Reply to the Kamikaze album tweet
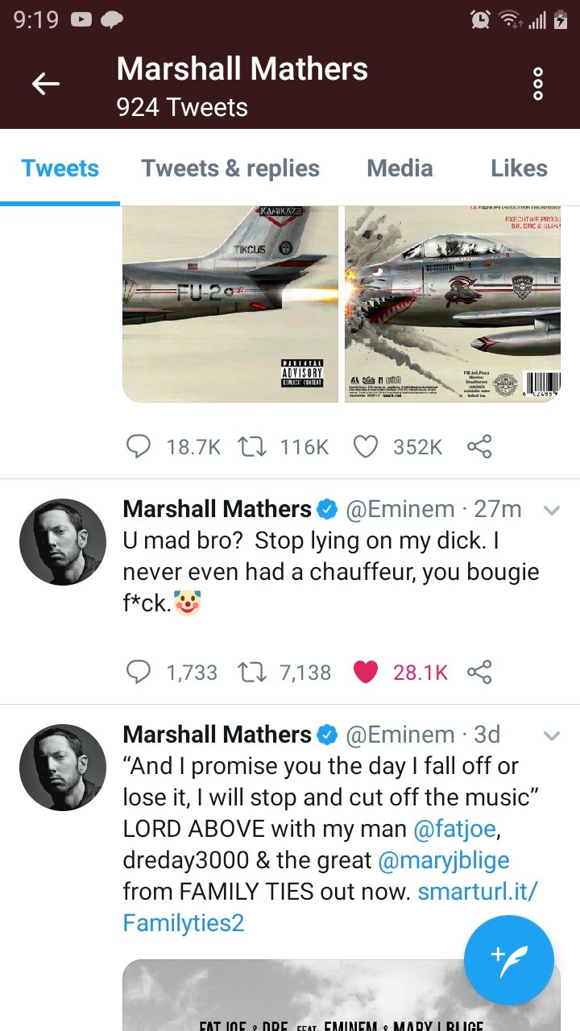Screen dimensions: 580x1031 pos(139,446)
